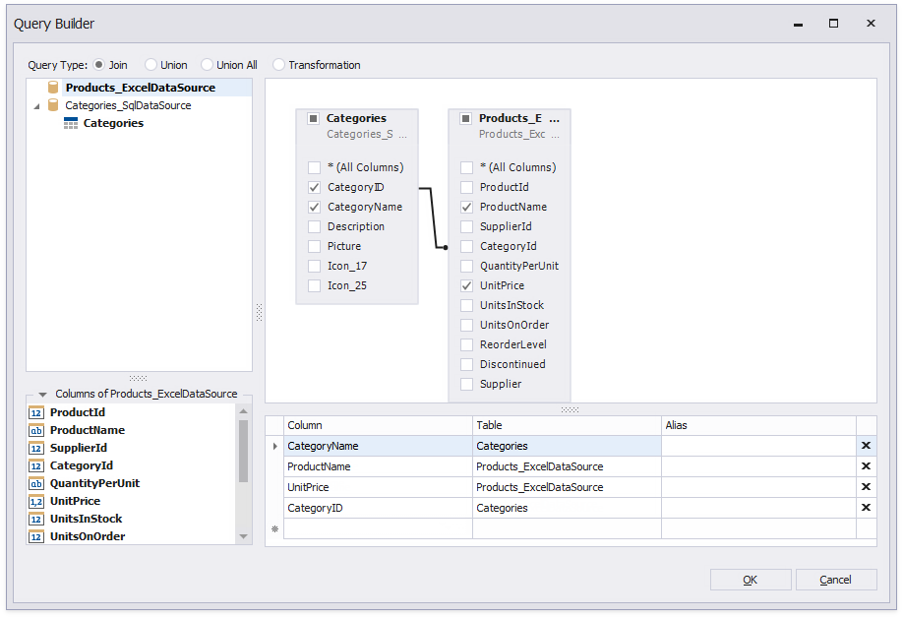The height and width of the screenshot is (618, 903).
Task: Uncheck ProductName in Products table
Action: pos(467,207)
